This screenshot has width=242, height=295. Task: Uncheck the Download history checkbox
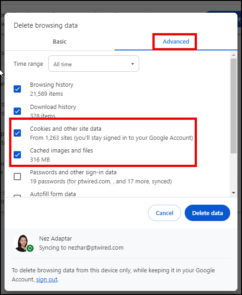[17, 111]
